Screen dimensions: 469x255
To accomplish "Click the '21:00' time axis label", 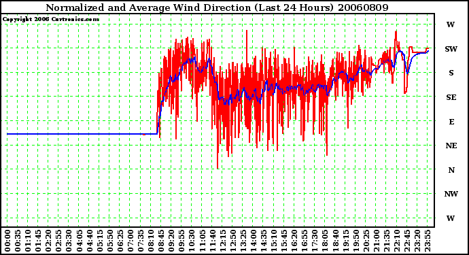I will [376, 241].
